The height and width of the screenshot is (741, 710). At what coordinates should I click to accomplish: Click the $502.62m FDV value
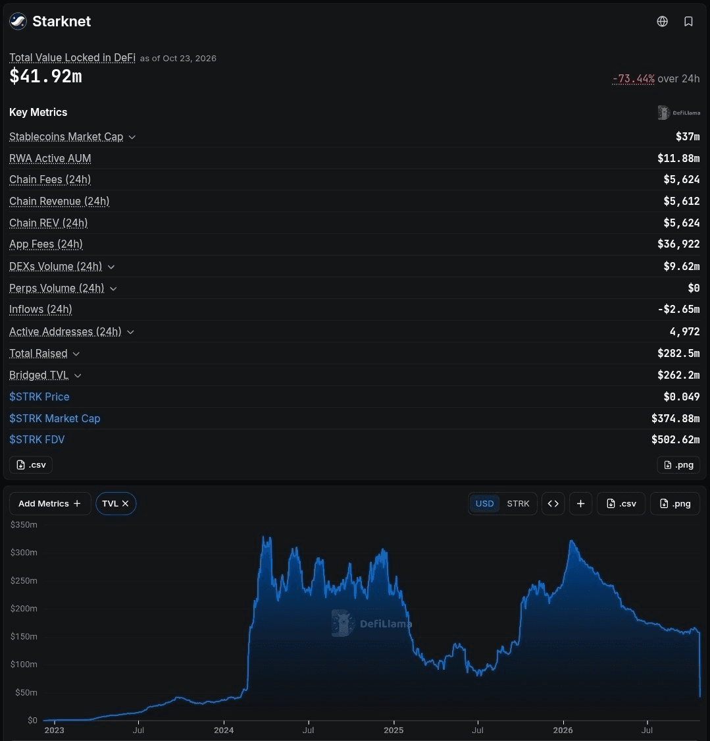676,440
